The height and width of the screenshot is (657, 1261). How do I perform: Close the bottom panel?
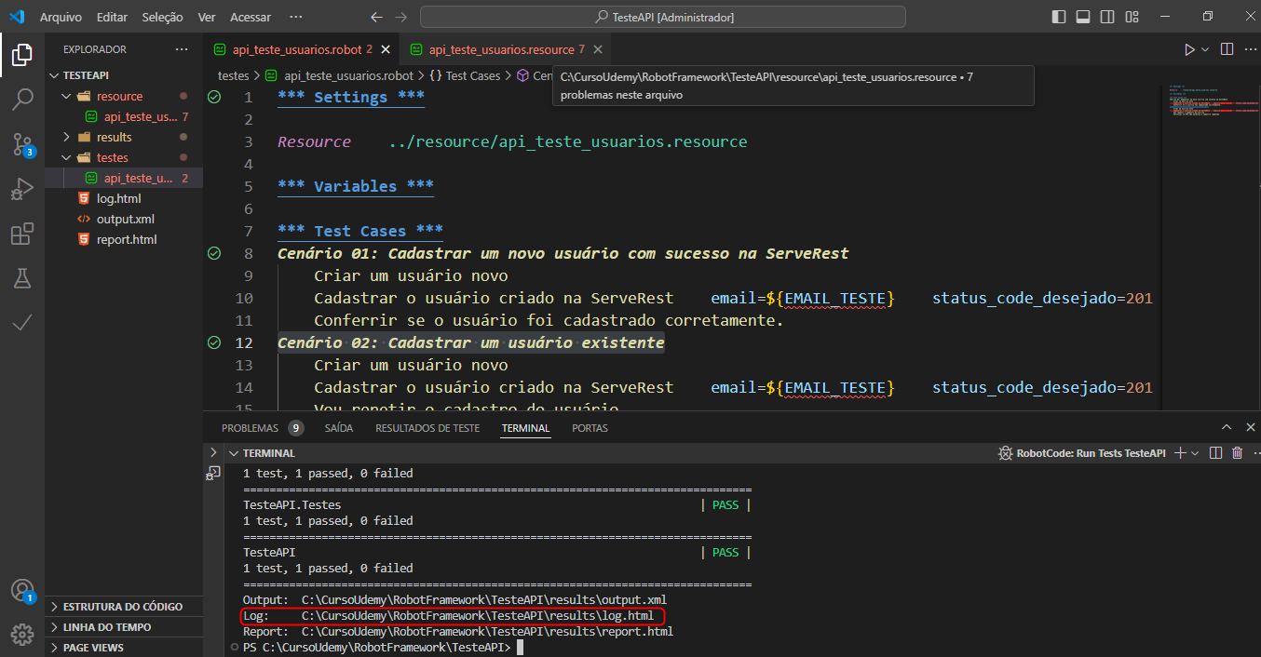pyautogui.click(x=1250, y=427)
